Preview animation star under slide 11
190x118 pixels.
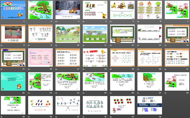pyautogui.click(x=83, y=45)
